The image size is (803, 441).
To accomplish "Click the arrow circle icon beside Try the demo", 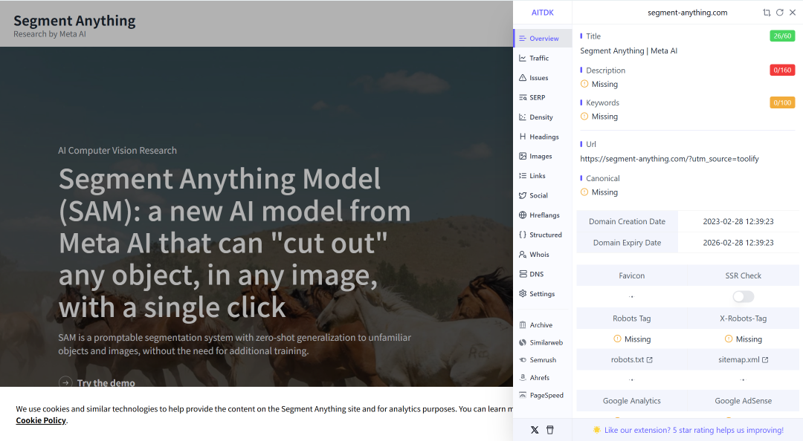I will 65,382.
